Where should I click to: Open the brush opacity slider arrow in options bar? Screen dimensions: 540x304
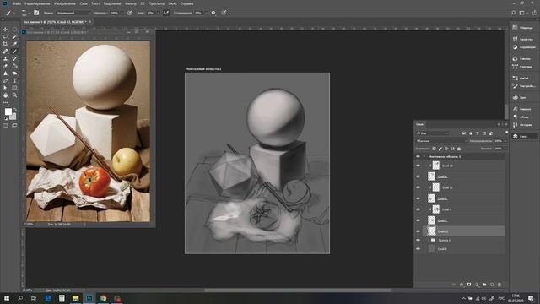[121, 13]
